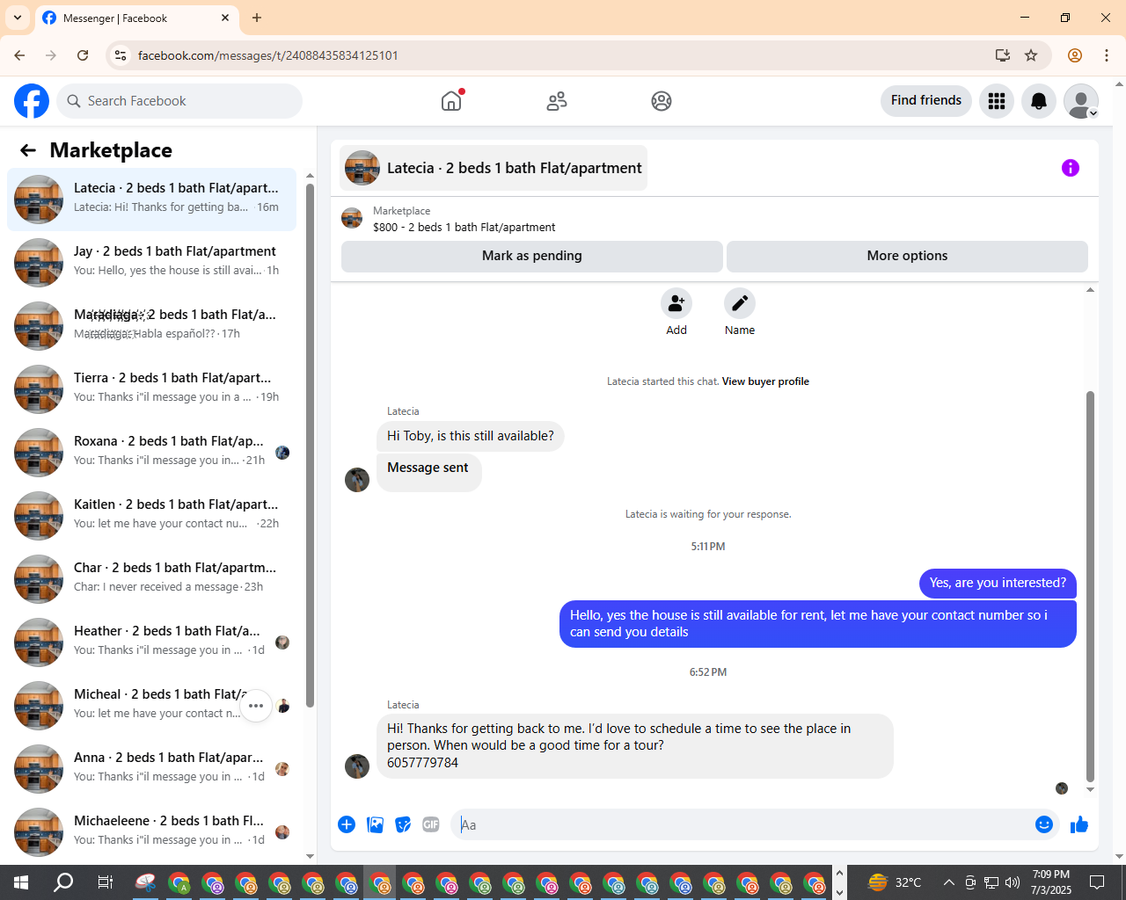The image size is (1126, 900).
Task: Open the Groups icon in top navigation
Action: [x=662, y=101]
